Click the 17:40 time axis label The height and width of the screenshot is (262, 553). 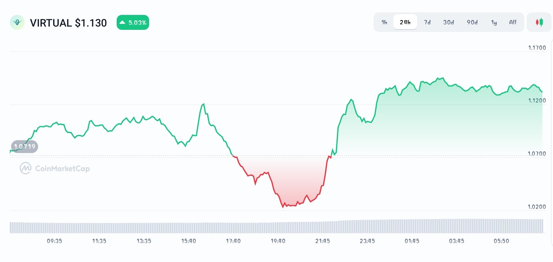coord(233,241)
